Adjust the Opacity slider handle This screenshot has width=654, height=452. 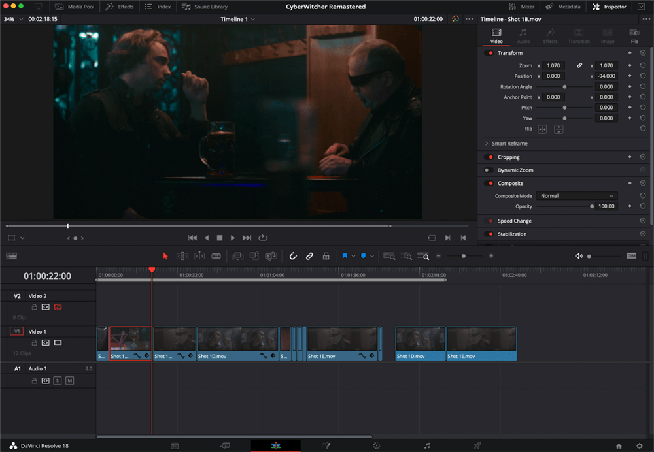[x=592, y=206]
